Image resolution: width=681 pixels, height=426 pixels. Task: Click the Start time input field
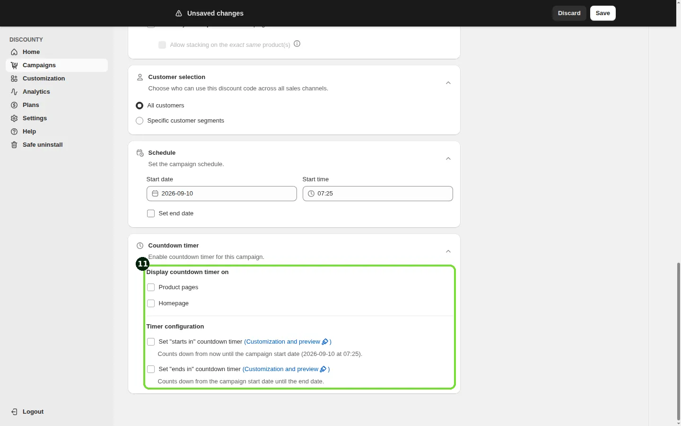click(x=378, y=194)
